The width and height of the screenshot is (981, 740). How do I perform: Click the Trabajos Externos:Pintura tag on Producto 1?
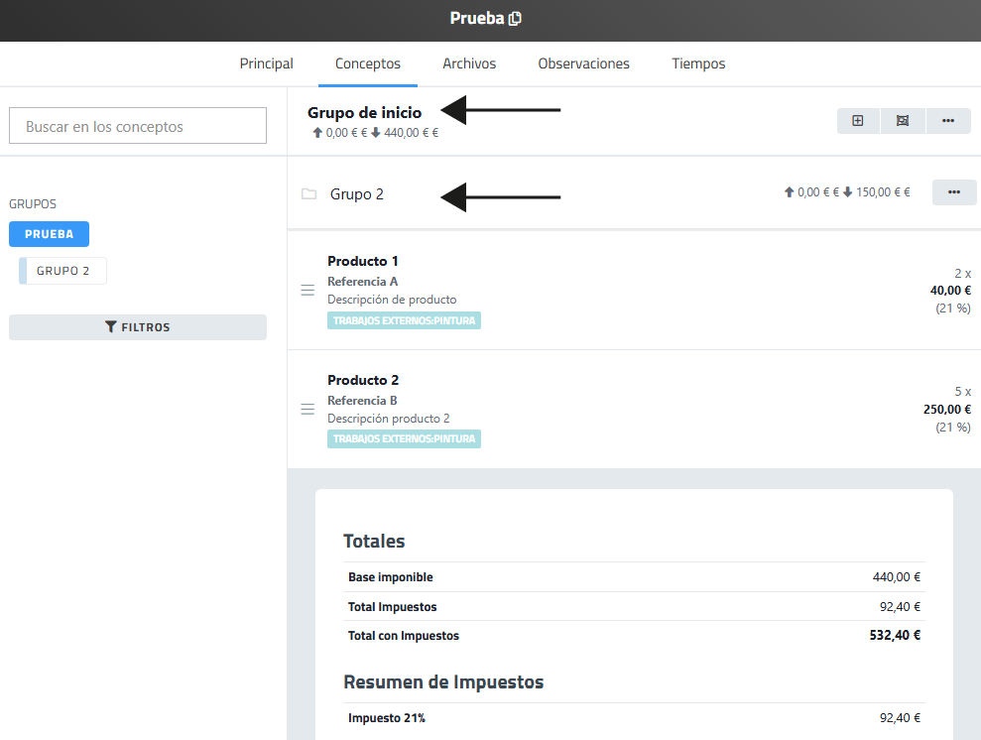404,320
